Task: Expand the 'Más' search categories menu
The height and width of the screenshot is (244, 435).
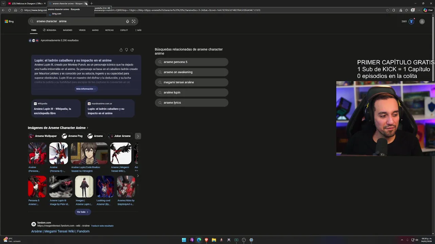Action: [x=138, y=30]
